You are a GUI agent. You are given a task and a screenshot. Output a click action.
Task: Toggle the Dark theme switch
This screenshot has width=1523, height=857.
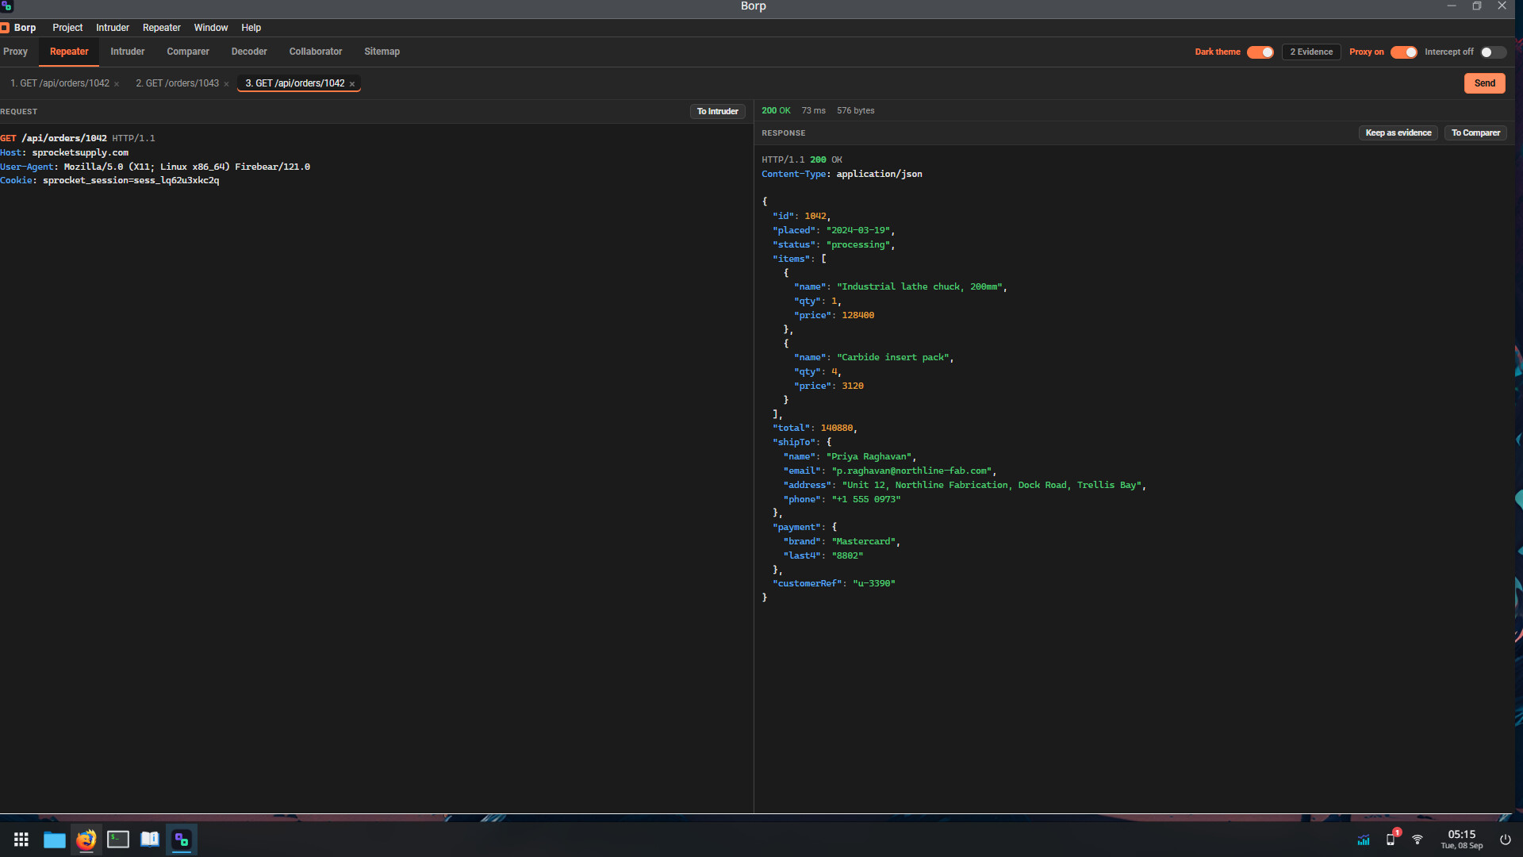1260,52
